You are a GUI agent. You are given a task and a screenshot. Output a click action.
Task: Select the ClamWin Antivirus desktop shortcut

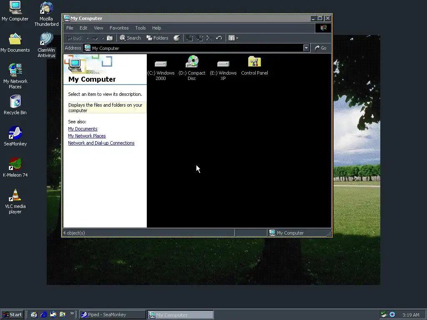(x=46, y=45)
